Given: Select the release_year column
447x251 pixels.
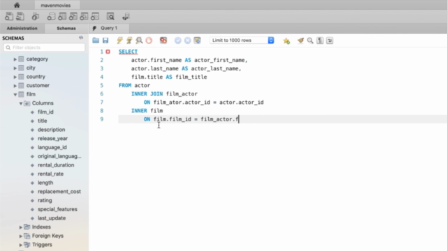Looking at the screenshot, I should [53, 139].
